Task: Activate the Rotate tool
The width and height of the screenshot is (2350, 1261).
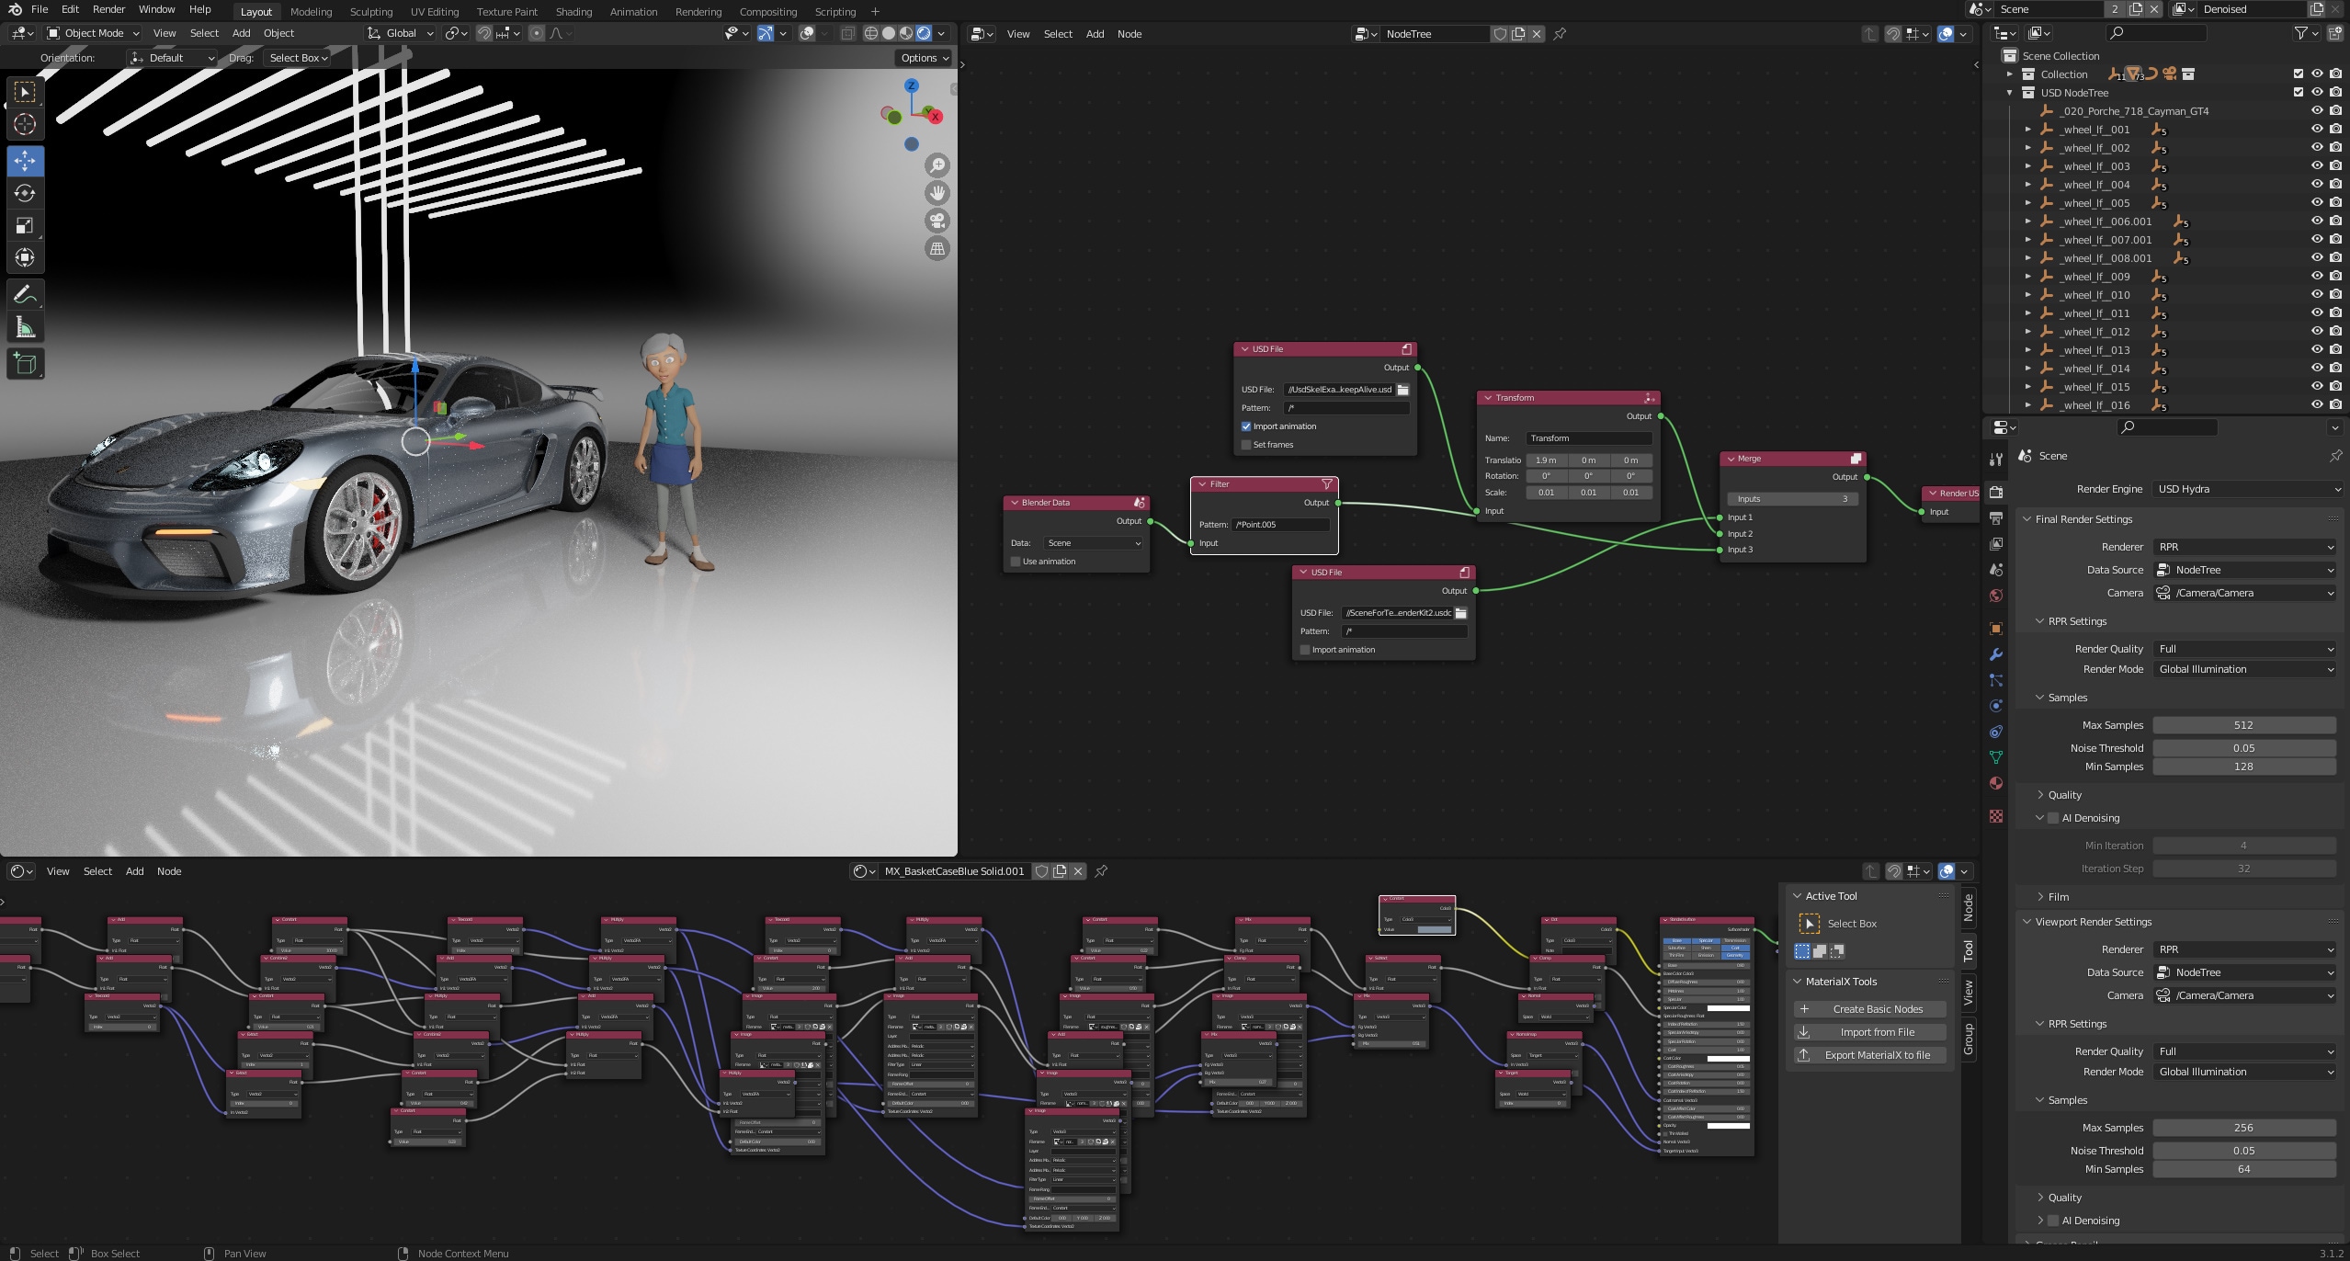Action: (x=25, y=193)
